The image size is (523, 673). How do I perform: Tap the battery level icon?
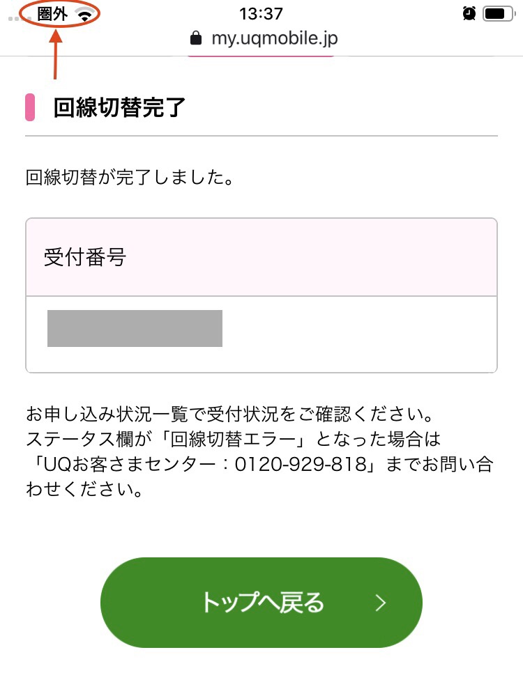point(498,13)
